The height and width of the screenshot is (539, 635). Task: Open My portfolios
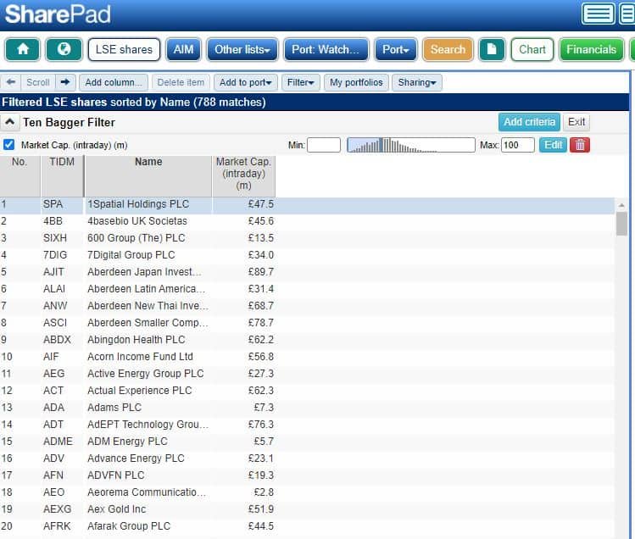[356, 82]
